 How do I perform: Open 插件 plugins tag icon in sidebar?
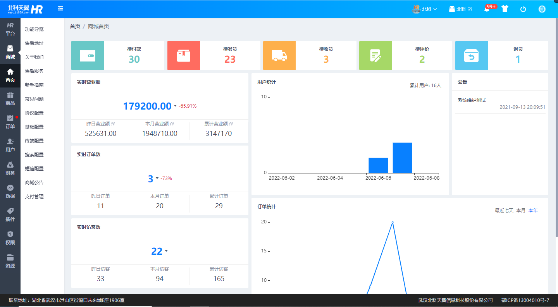10,215
